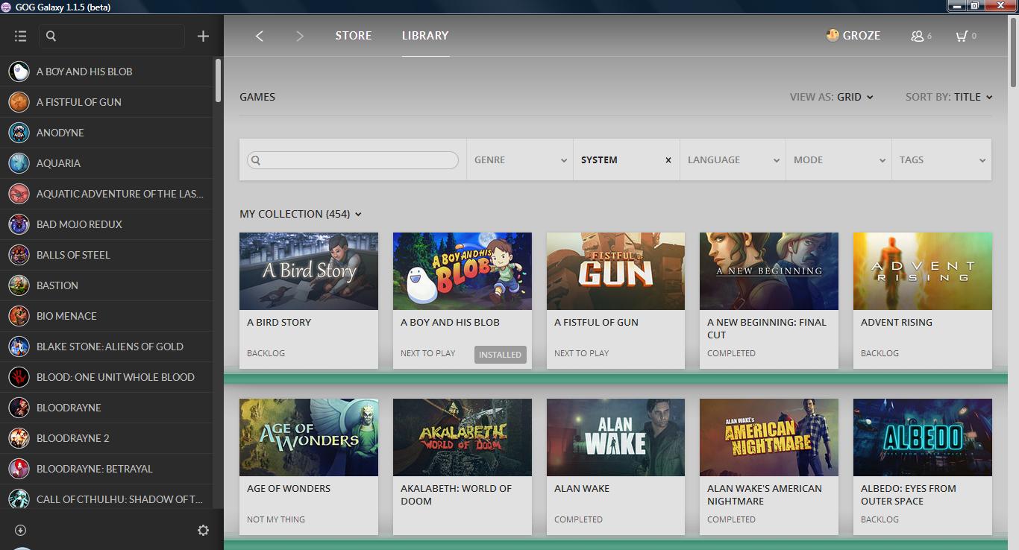Viewport: 1019px width, 550px height.
Task: Expand the GENRE filter dropdown
Action: tap(520, 159)
